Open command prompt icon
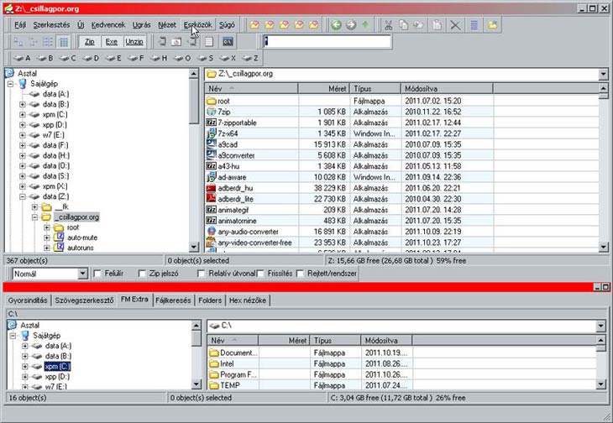 [x=228, y=41]
